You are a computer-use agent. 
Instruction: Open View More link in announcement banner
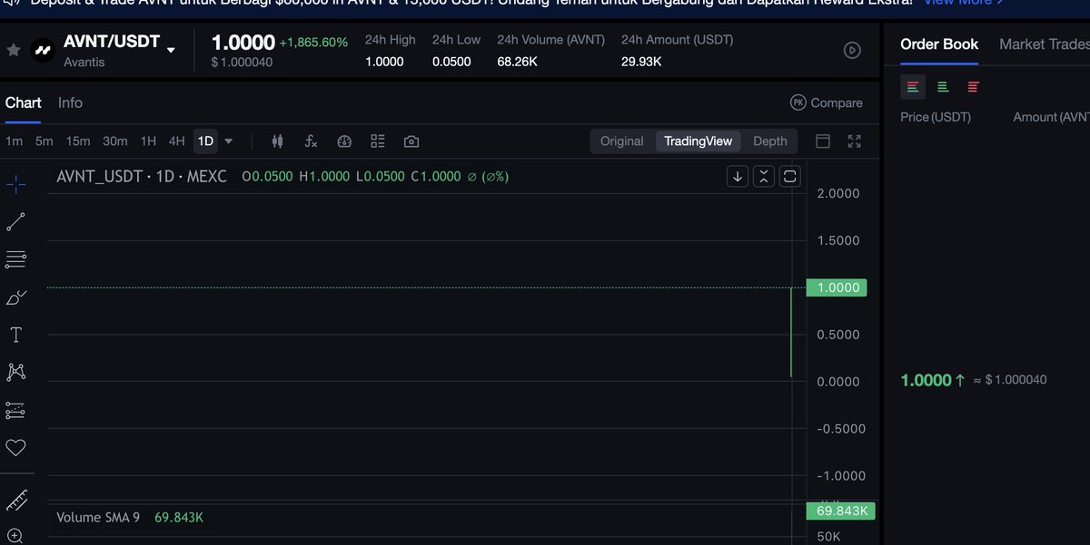[x=964, y=3]
